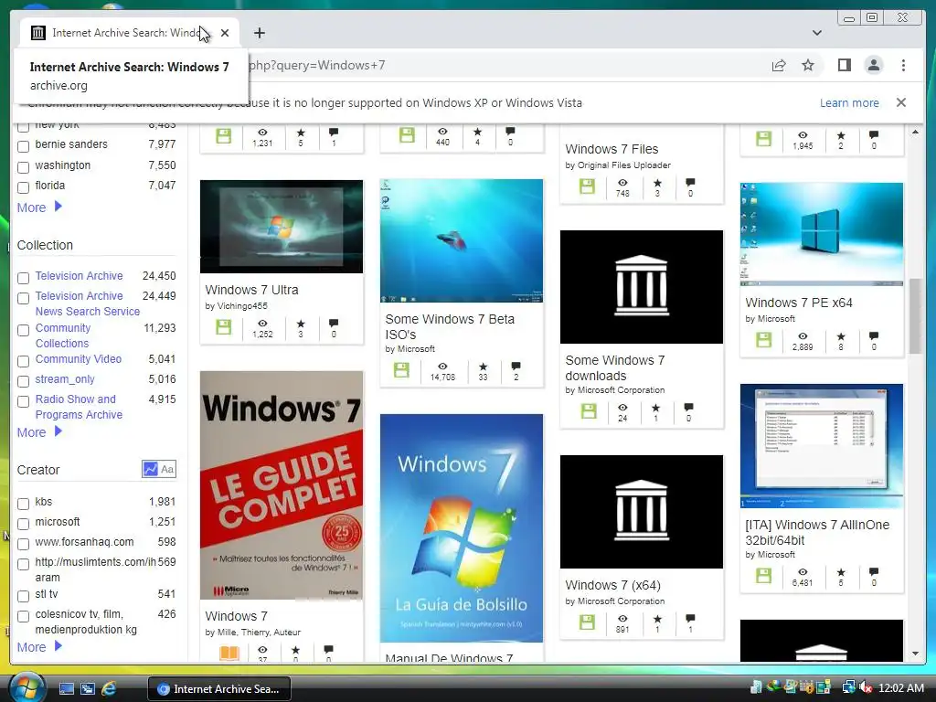Click reviews icon on Beta ISO's card
Screen dimensions: 936x702
point(516,366)
